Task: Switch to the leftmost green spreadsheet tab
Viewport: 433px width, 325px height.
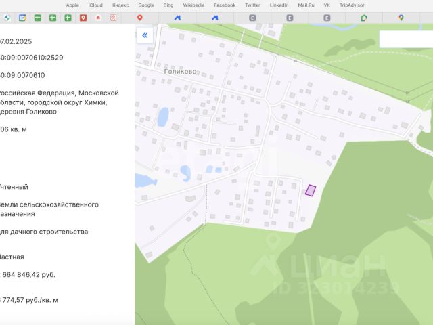Action: [38, 18]
